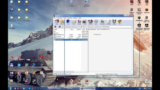Select the highlighted .txt file row
Image resolution: width=160 pixels, height=90 pixels.
70,40
